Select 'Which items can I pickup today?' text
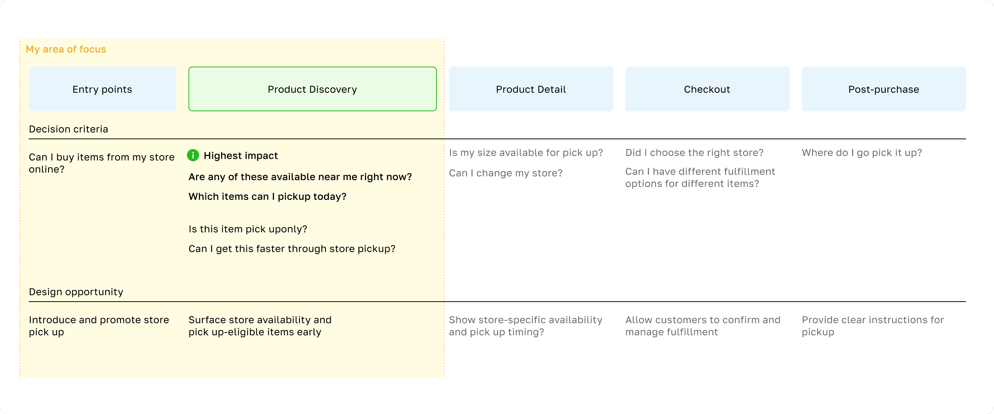994x414 pixels. (267, 196)
